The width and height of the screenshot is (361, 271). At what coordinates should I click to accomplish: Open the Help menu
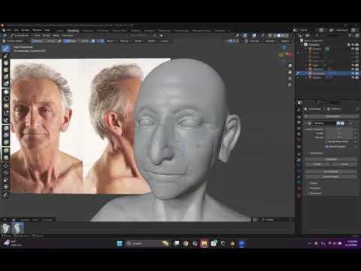tap(47, 30)
